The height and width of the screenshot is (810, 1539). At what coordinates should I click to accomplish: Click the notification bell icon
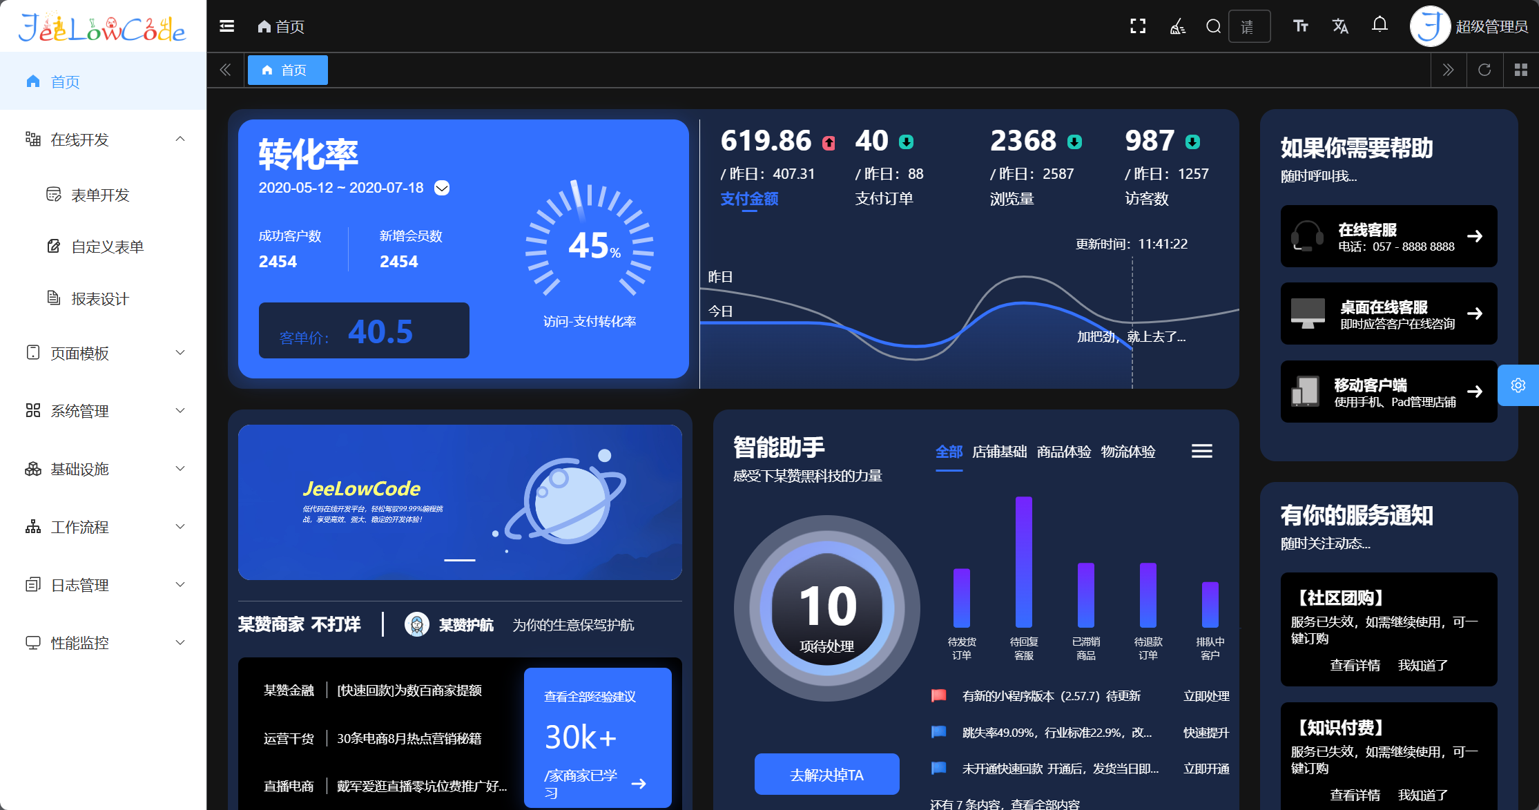click(1380, 26)
